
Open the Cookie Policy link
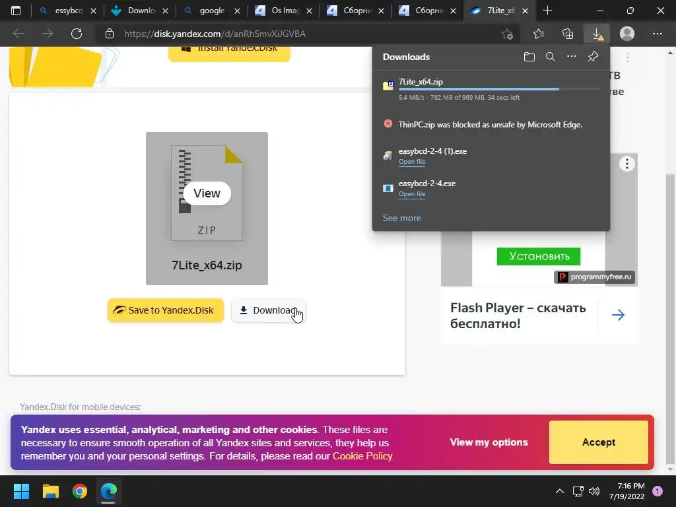click(362, 456)
